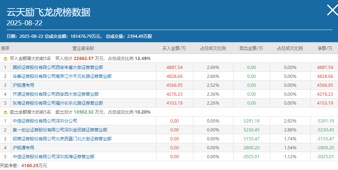Image resolution: width=338 pixels, height=170 pixels.
Task: Click the icon beside 卖出金额最大的前5名
Action: coord(6,112)
